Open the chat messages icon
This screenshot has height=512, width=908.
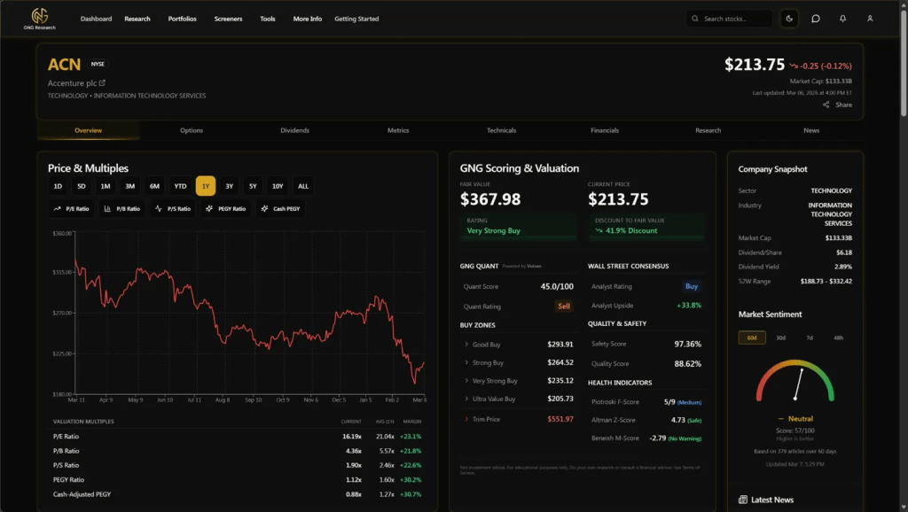click(x=816, y=19)
